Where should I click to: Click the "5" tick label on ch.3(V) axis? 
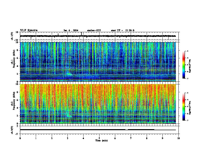18,126
